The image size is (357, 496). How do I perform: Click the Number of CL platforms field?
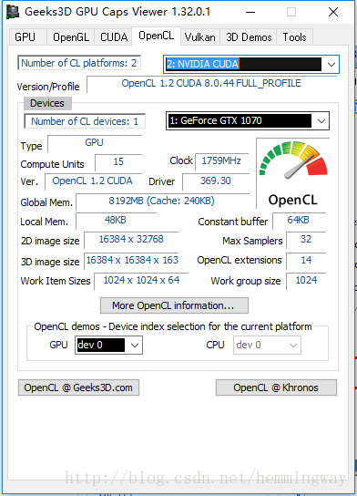tap(79, 63)
